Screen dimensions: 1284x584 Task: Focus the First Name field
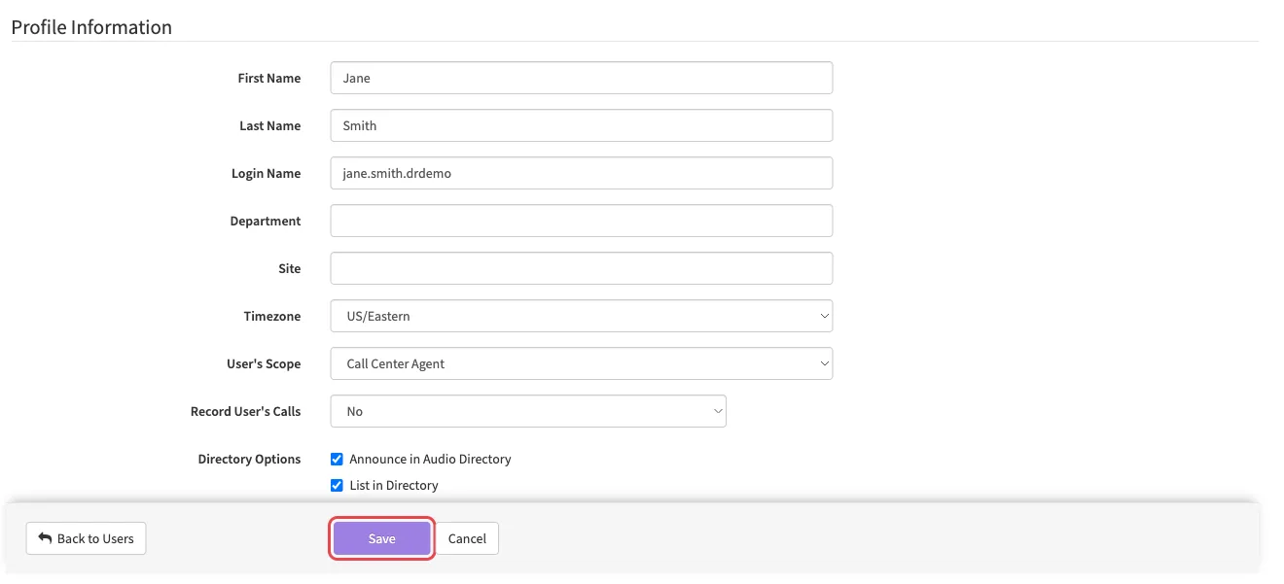pos(582,78)
